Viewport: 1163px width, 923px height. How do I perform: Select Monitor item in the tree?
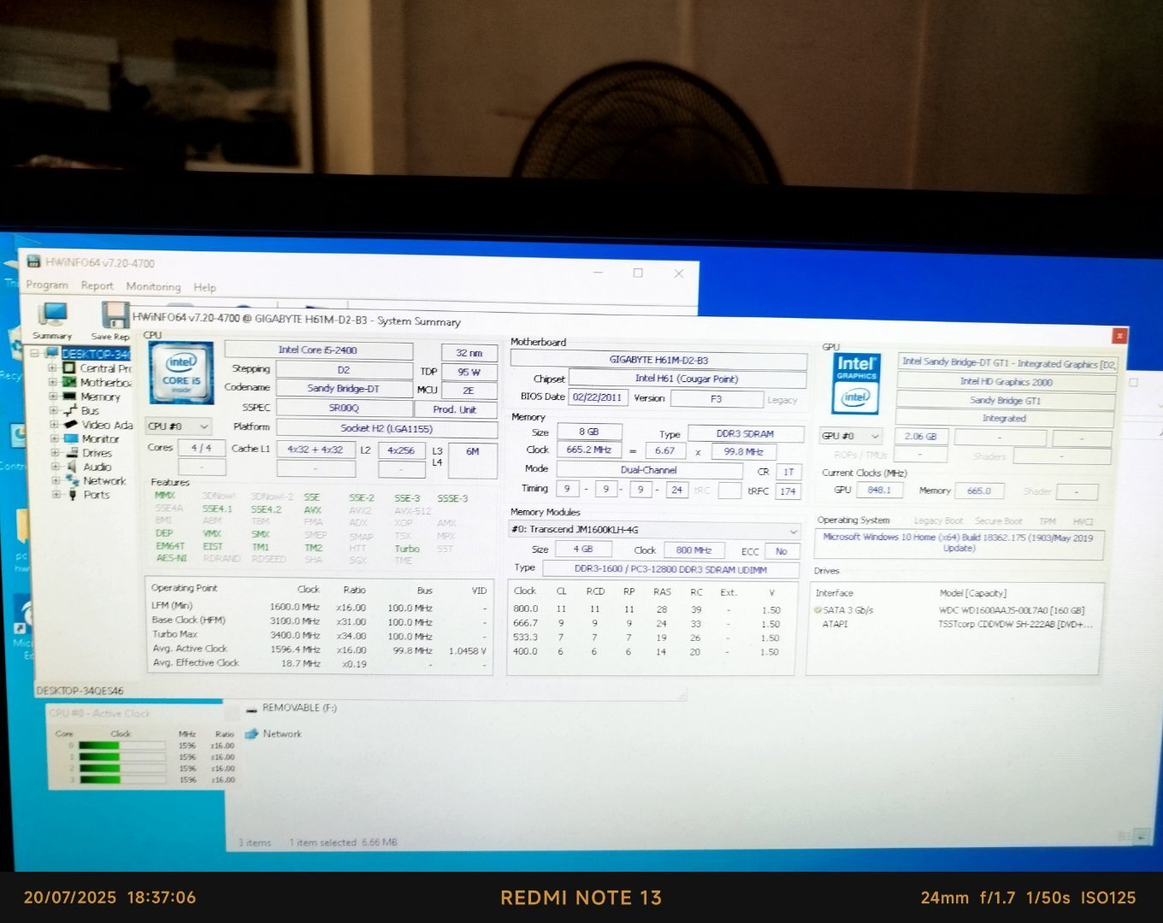coord(101,438)
